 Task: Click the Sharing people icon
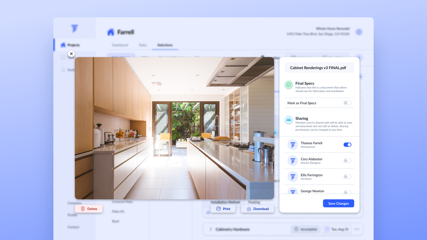tap(289, 120)
